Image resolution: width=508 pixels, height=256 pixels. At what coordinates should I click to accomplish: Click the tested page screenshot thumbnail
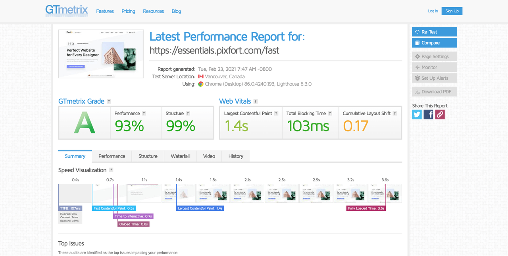click(x=101, y=54)
